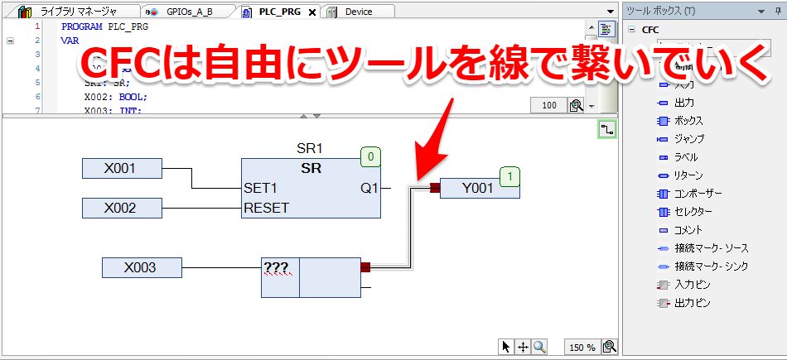Collapse the VAR block in code
The height and width of the screenshot is (360, 787).
point(10,40)
